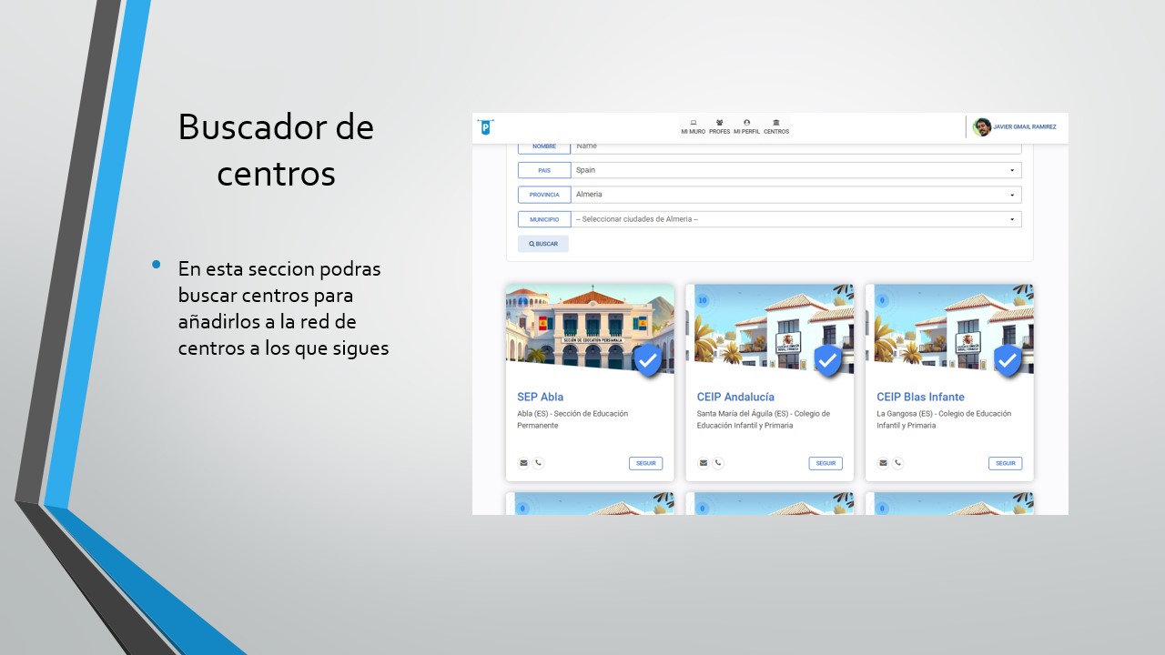Click the email icon on SEP Abla card
This screenshot has height=655, width=1165.
[523, 463]
